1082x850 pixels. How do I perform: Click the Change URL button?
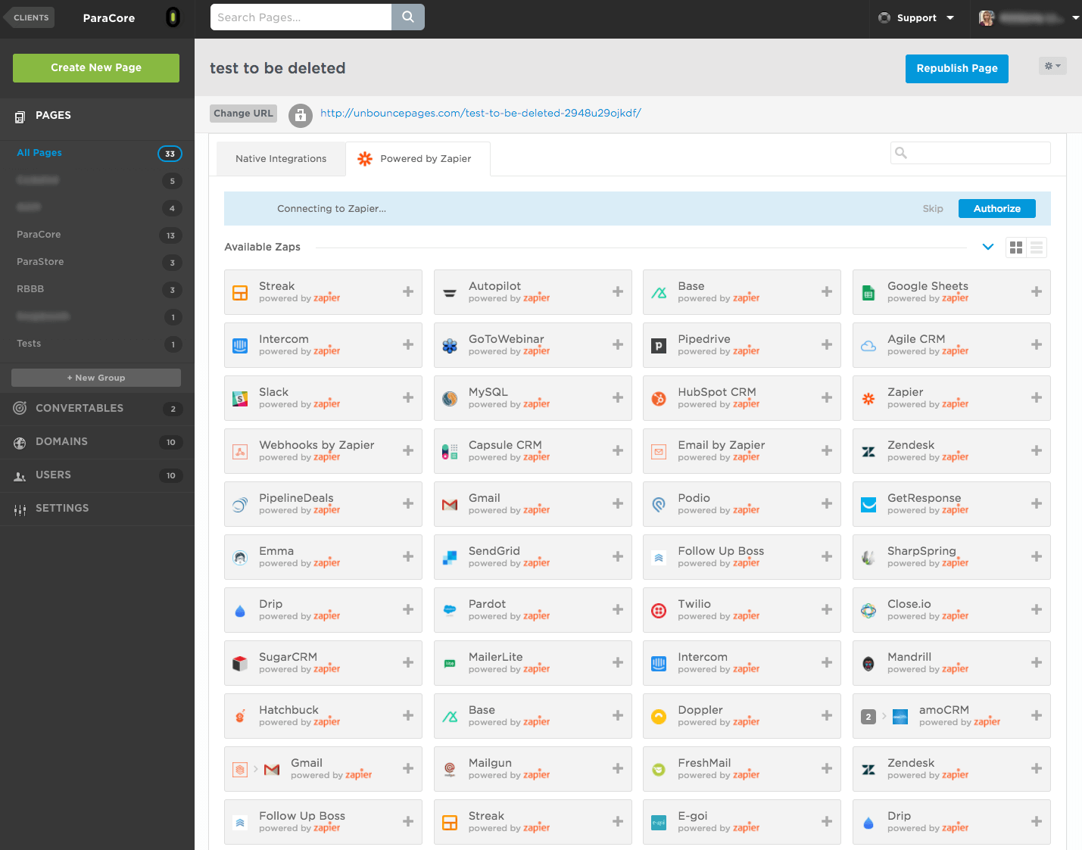point(243,114)
